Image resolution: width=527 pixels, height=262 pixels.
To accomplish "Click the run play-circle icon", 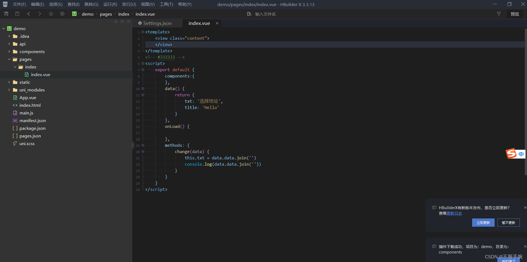I will (62, 14).
